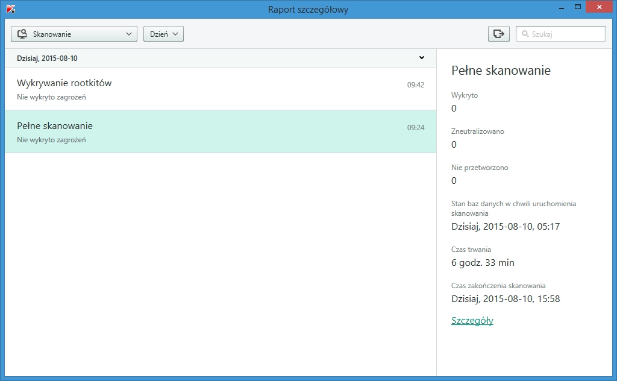This screenshot has height=381, width=617.
Task: Select the Pełne skanowanie report entry
Action: point(221,131)
